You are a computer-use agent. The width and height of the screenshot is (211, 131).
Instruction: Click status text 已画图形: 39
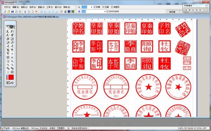click(63, 128)
